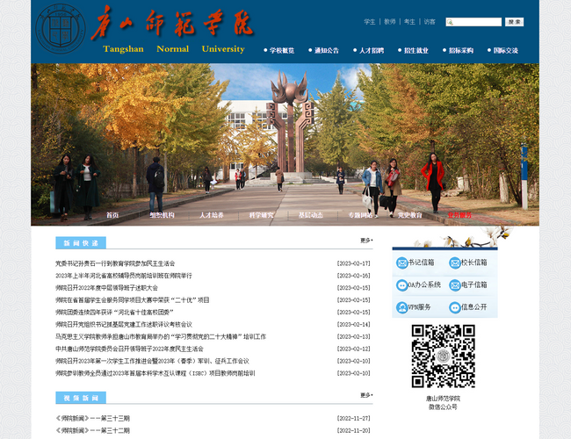Image resolution: width=571 pixels, height=439 pixels.
Task: Focus the site search input field
Action: [x=473, y=22]
